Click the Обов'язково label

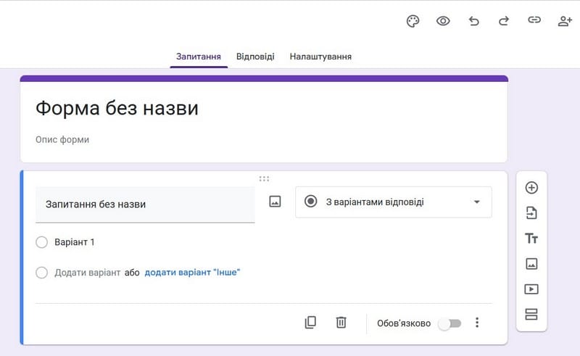404,323
